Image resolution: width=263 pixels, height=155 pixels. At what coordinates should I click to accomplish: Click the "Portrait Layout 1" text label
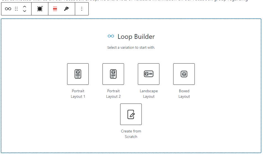(78, 94)
